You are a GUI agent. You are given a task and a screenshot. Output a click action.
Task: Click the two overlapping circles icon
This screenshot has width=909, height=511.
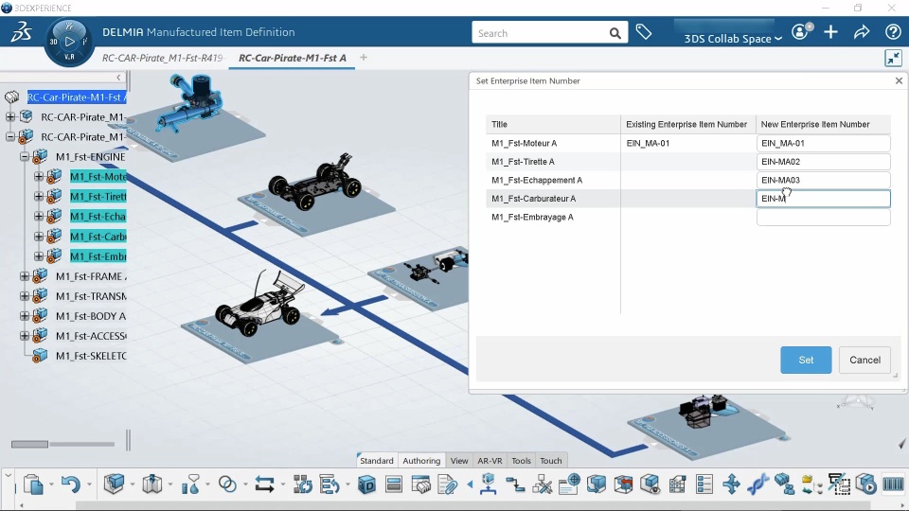pyautogui.click(x=227, y=484)
